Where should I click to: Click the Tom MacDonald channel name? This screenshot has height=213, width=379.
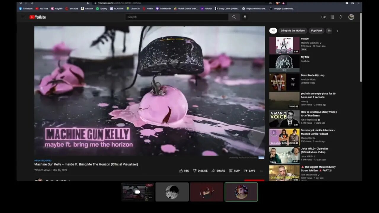309,175
